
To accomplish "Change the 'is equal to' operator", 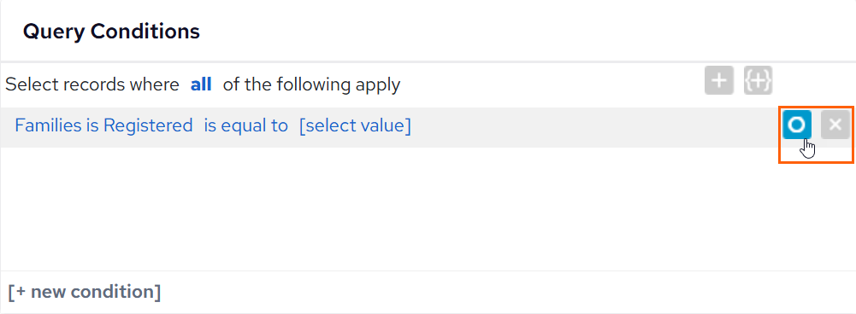I will point(245,125).
